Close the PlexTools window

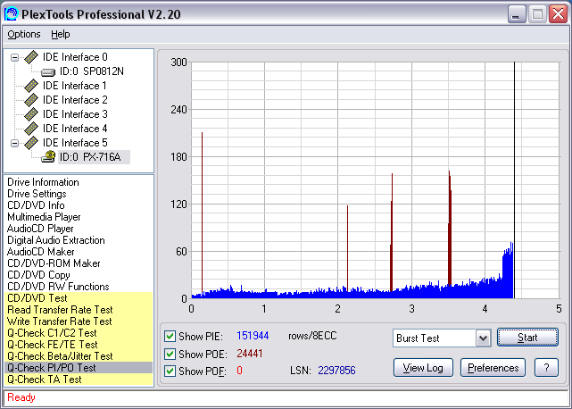[558, 14]
